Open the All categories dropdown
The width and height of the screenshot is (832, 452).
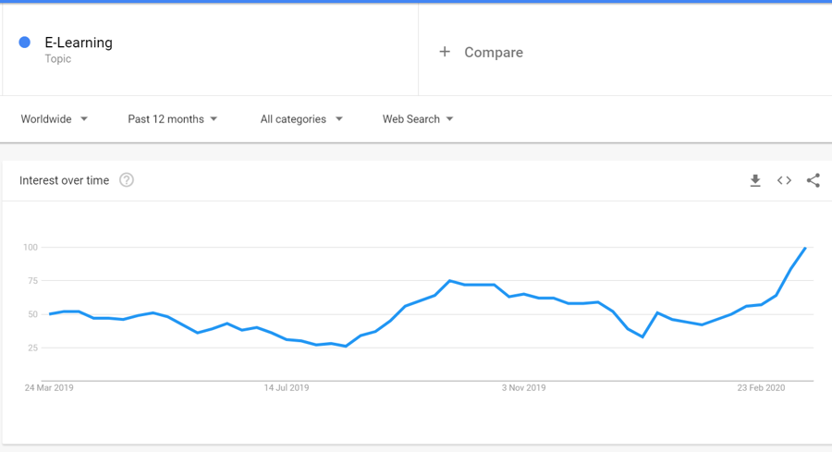coord(300,119)
